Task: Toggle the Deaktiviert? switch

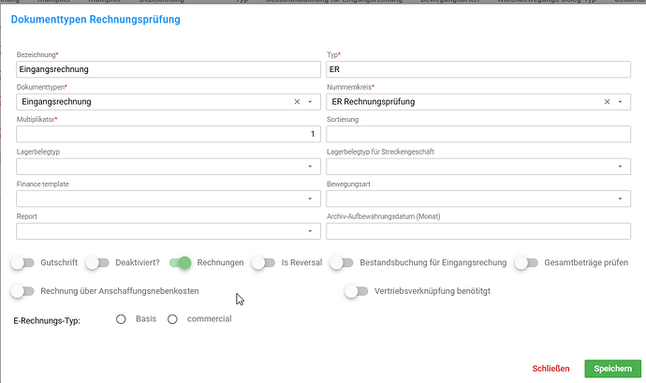Action: [97, 262]
